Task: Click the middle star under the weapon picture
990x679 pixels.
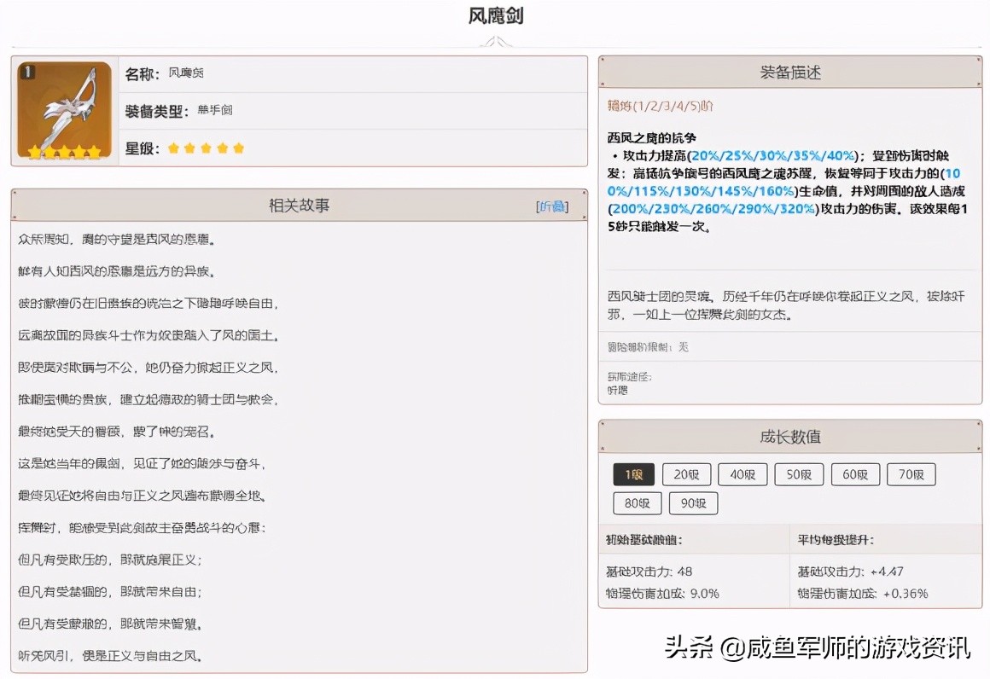Action: (x=64, y=151)
